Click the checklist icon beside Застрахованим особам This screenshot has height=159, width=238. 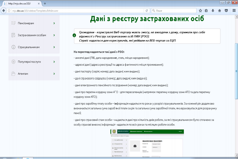13,35
